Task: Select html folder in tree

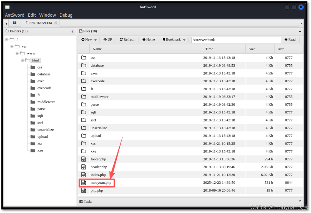Action: (36, 60)
